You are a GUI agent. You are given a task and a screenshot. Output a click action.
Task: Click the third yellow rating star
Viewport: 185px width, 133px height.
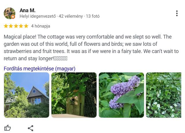(x=16, y=26)
